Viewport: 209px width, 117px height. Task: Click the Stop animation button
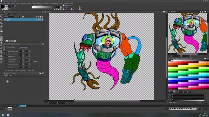click(x=173, y=109)
